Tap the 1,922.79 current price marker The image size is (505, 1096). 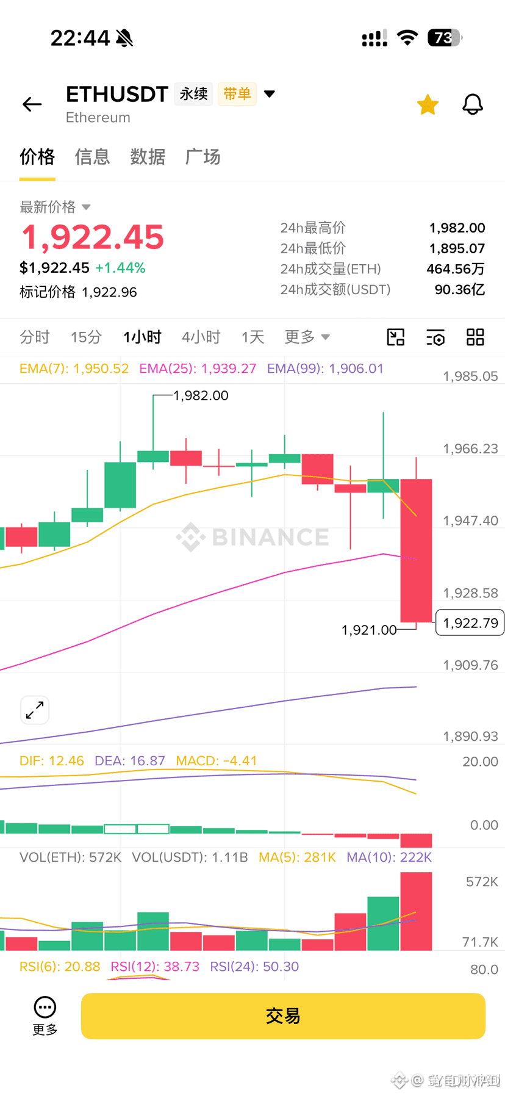point(470,622)
